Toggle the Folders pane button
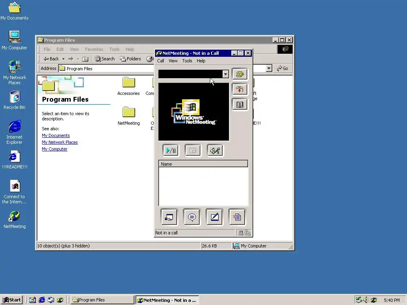Screen dimensions: 407x305 (130, 59)
